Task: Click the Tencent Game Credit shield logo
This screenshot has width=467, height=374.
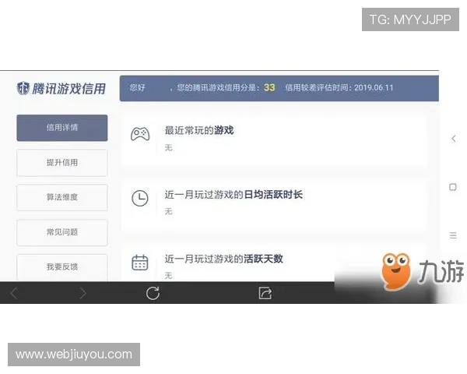Action: [x=23, y=88]
